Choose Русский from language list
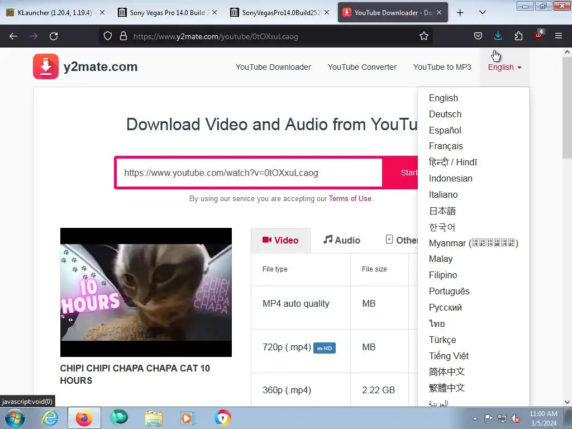This screenshot has width=572, height=429. click(x=445, y=308)
